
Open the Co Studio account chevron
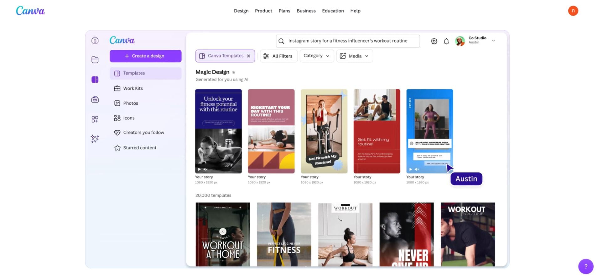coord(493,41)
